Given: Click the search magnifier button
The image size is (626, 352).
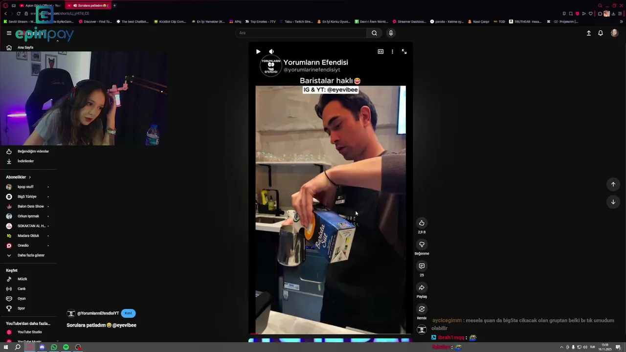Looking at the screenshot, I should [x=374, y=33].
